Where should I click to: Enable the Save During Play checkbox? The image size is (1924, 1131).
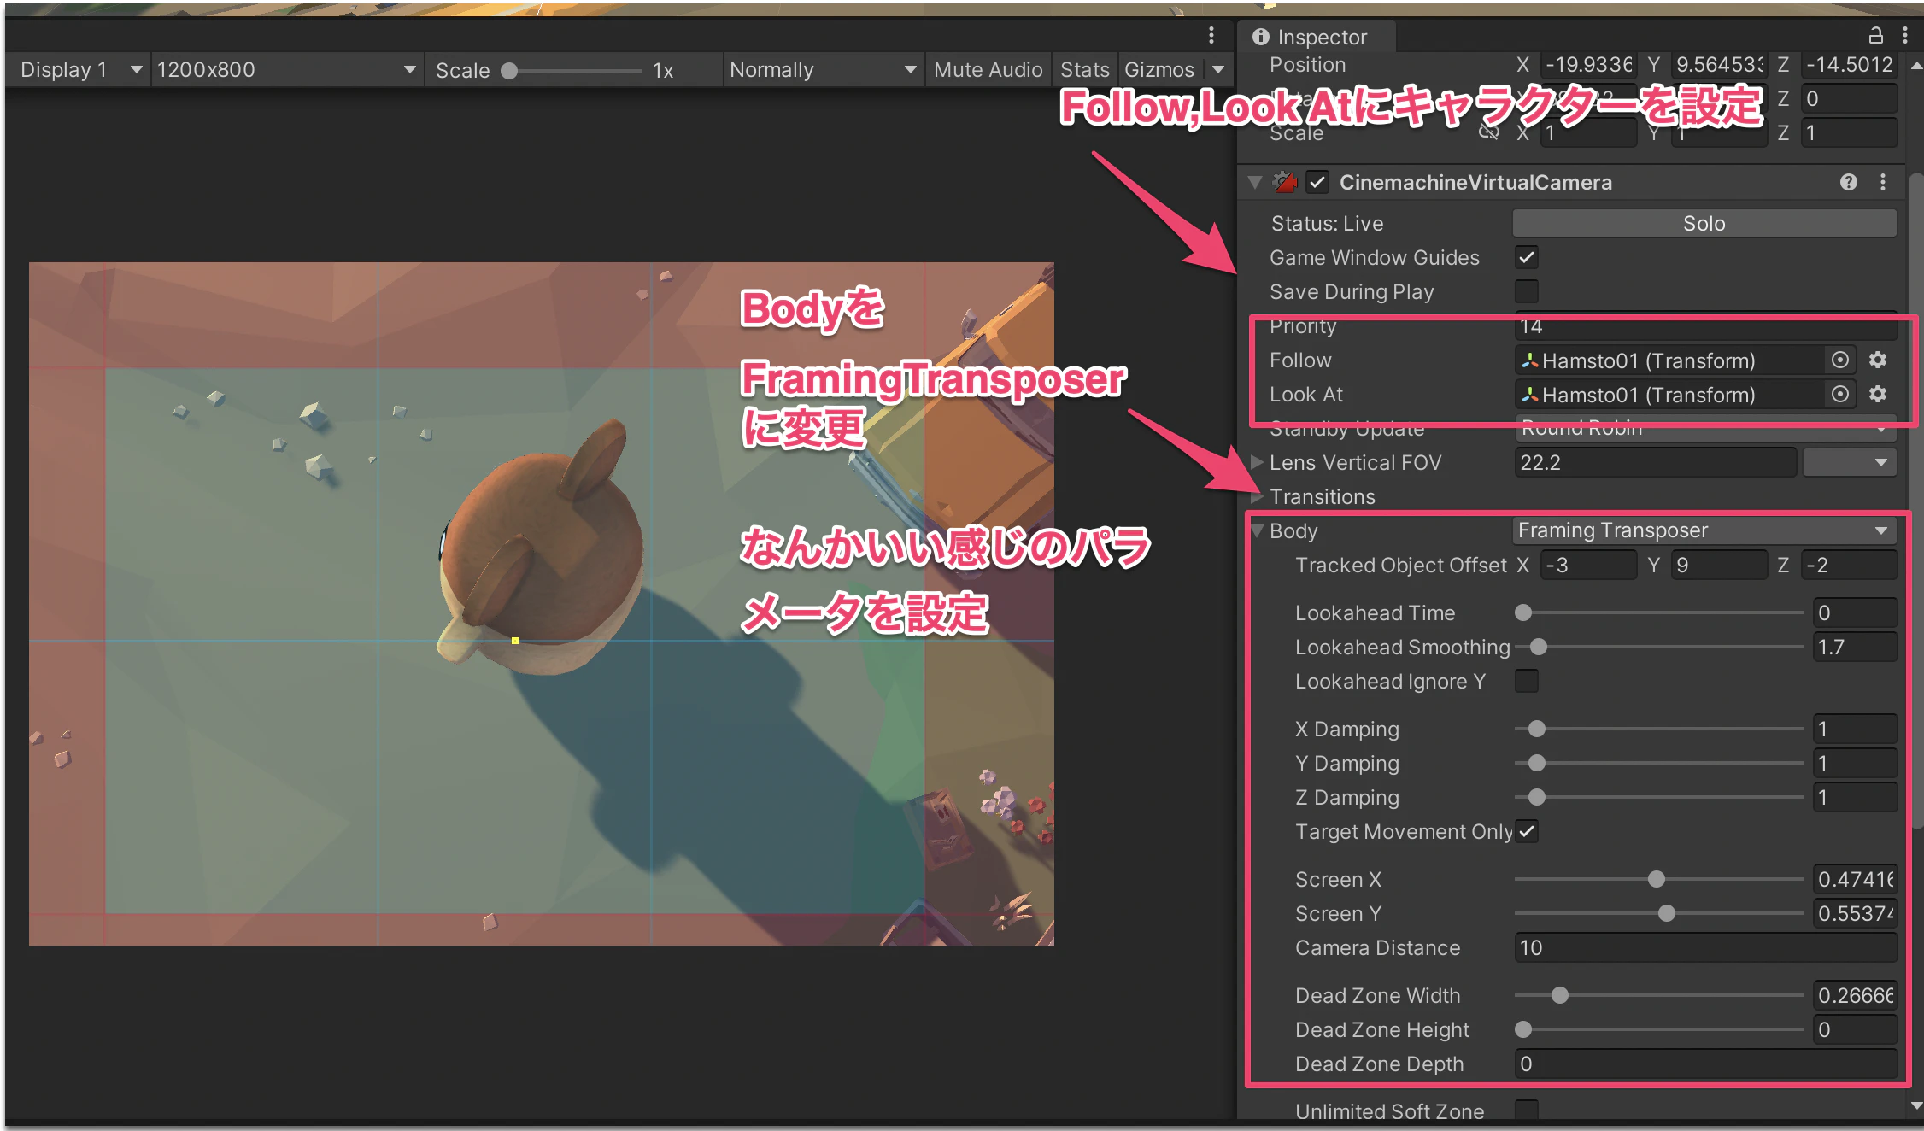pyautogui.click(x=1526, y=291)
